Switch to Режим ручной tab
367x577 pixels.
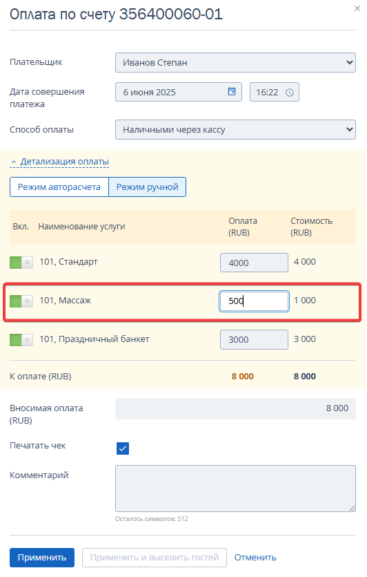pyautogui.click(x=148, y=187)
